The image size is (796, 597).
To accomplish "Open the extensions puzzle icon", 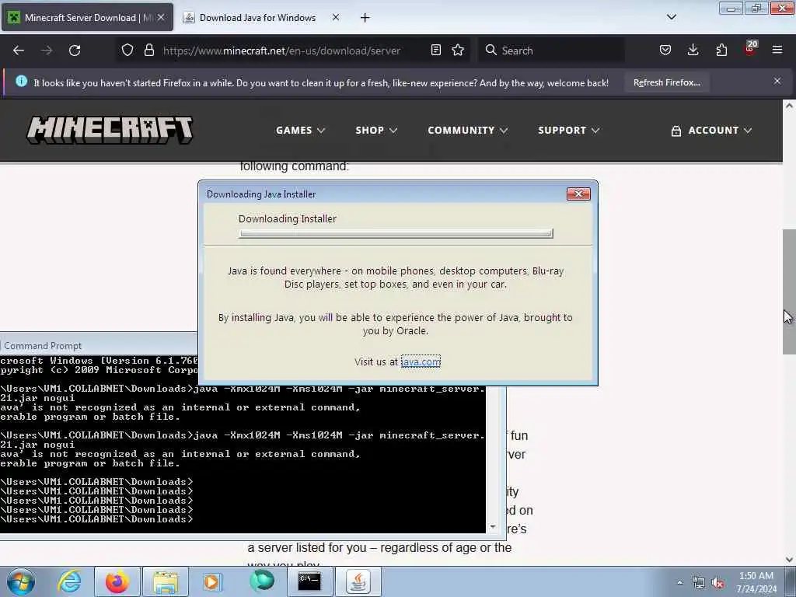I will point(721,50).
